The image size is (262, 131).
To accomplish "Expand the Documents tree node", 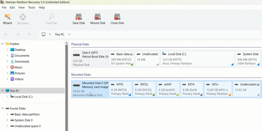I will (x=7, y=55).
